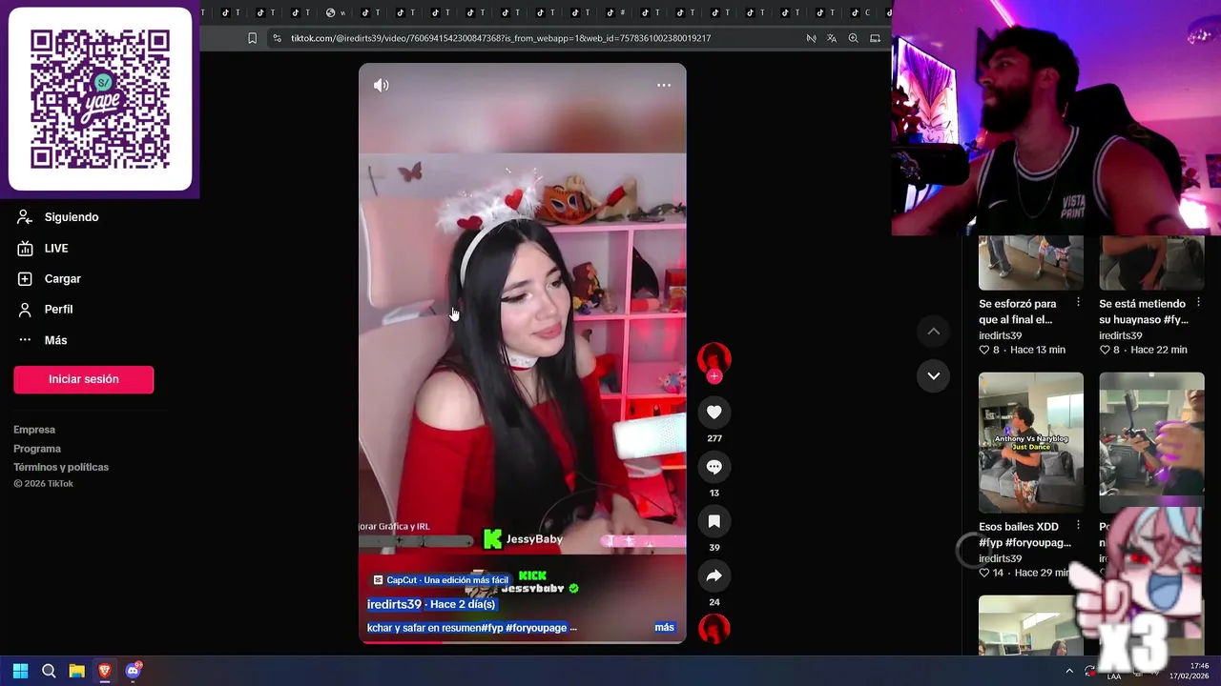The height and width of the screenshot is (686, 1221).
Task: Click the crossed-out icon right of URL
Action: [811, 38]
